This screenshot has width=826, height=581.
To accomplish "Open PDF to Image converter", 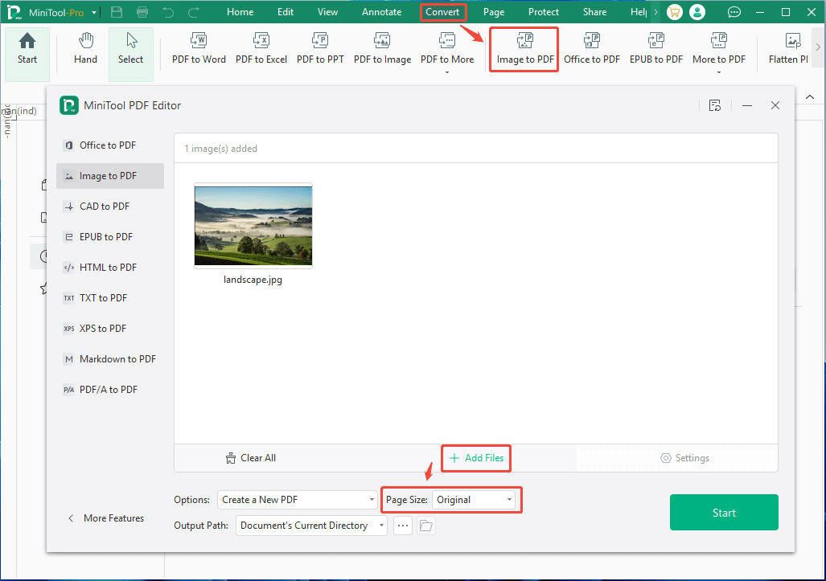I will click(x=383, y=49).
